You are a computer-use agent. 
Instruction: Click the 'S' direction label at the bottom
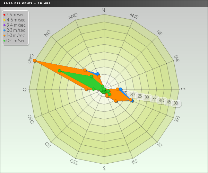click(x=104, y=168)
